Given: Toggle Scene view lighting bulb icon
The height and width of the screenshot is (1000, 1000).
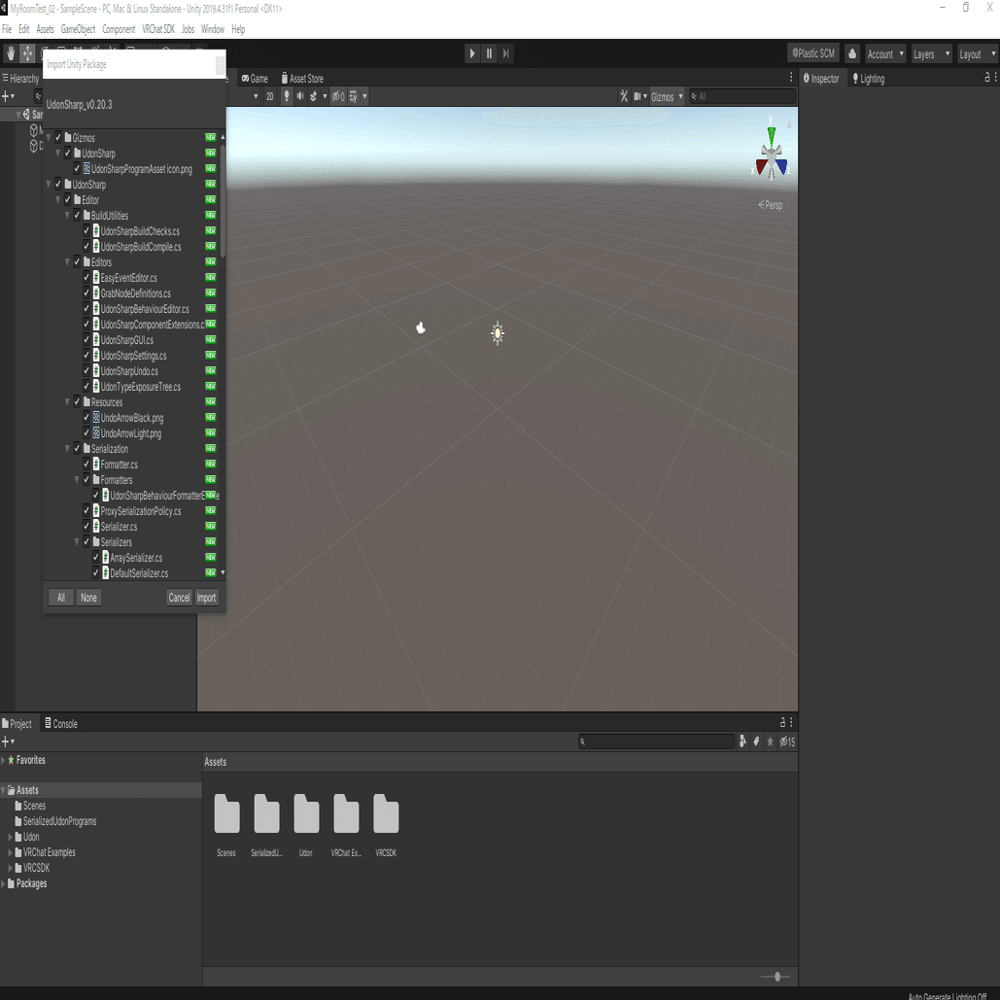Looking at the screenshot, I should [x=287, y=95].
